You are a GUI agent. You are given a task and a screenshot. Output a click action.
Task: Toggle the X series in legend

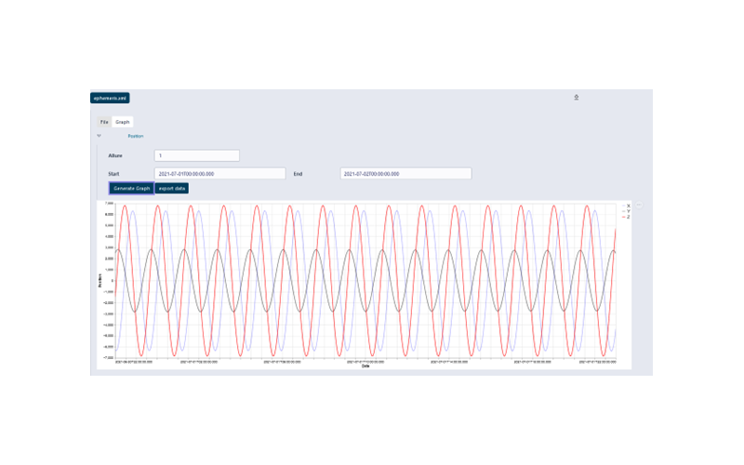pos(626,206)
